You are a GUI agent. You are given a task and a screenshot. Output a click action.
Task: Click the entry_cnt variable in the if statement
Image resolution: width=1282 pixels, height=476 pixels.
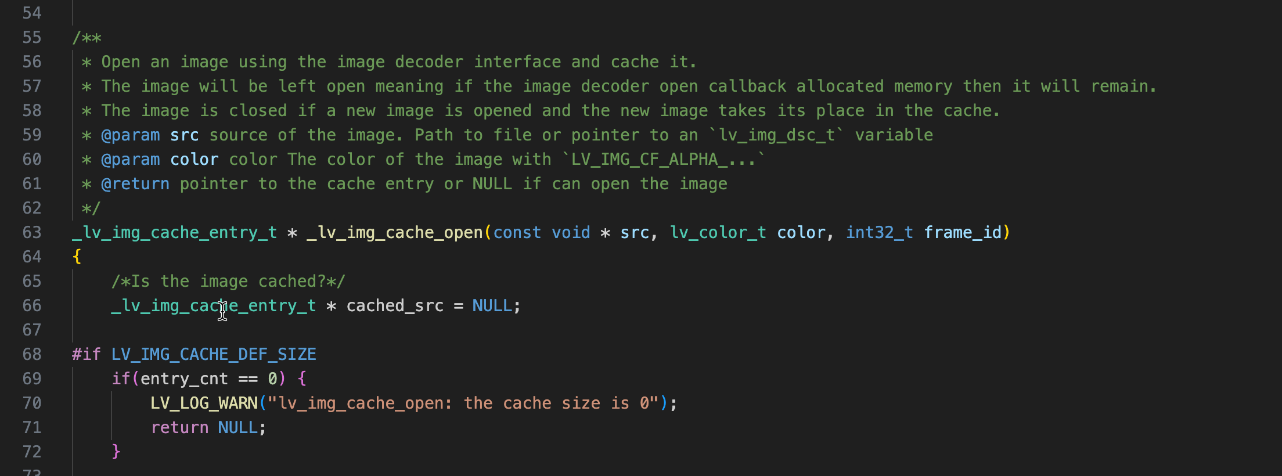(184, 379)
